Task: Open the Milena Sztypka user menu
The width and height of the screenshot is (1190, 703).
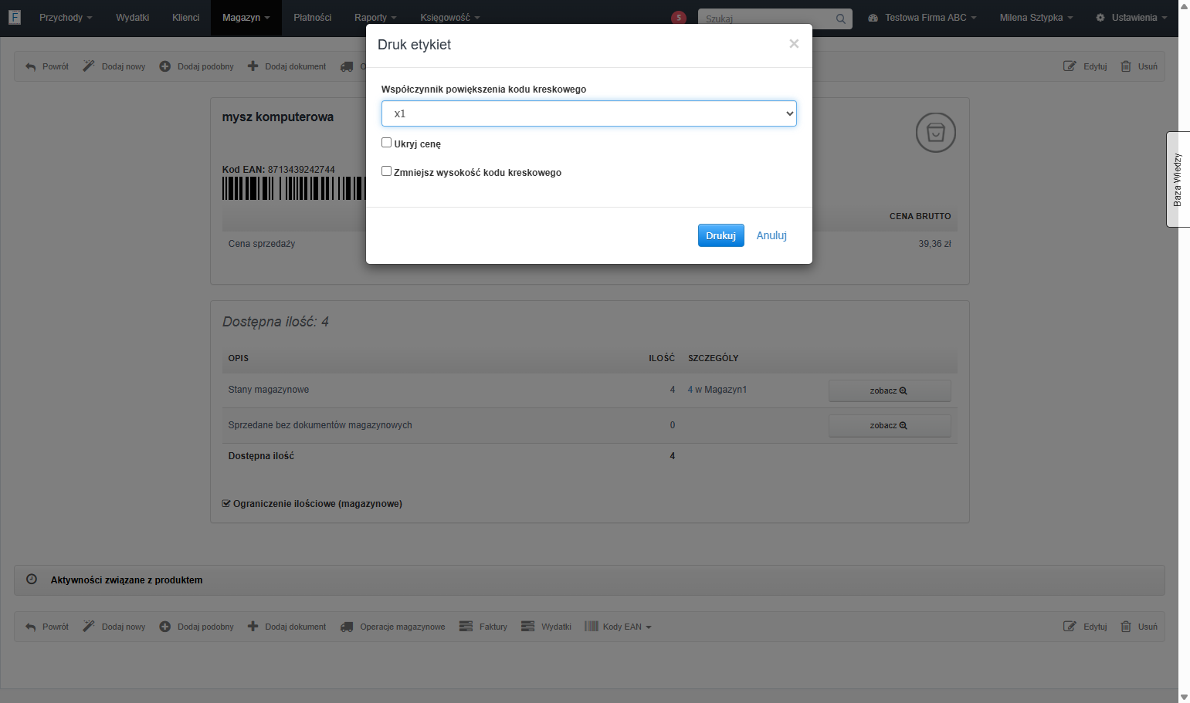Action: (1036, 18)
